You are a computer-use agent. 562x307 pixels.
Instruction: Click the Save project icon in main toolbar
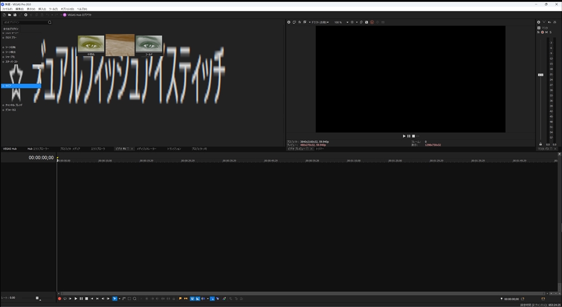coord(15,15)
